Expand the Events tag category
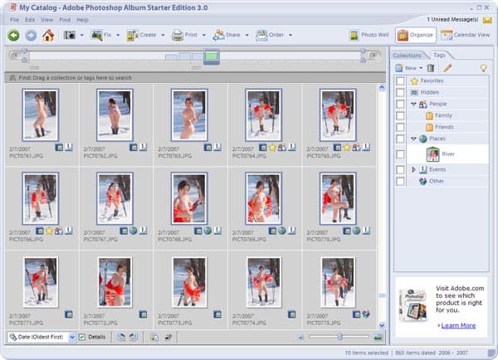This screenshot has width=498, height=360. (x=413, y=169)
